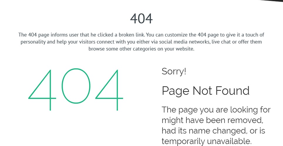Screen dimensions: 283x146
Task: Click the line 'might have been removed,'
Action: click(x=212, y=120)
